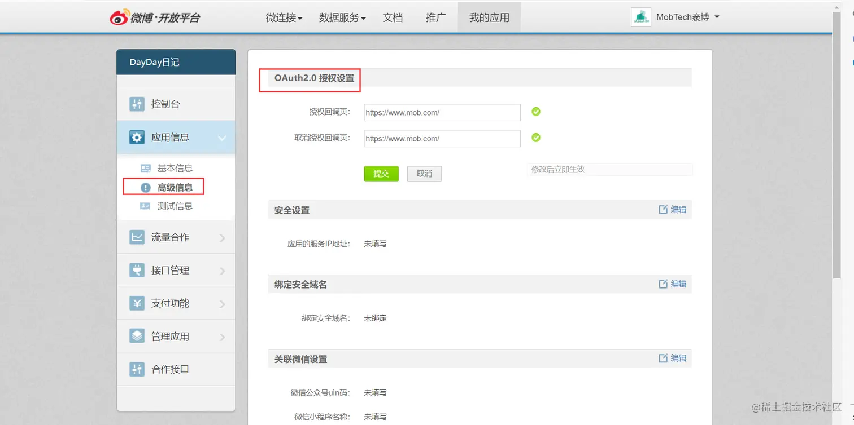Click the 流量合作 chart icon
The image size is (854, 425).
point(137,237)
